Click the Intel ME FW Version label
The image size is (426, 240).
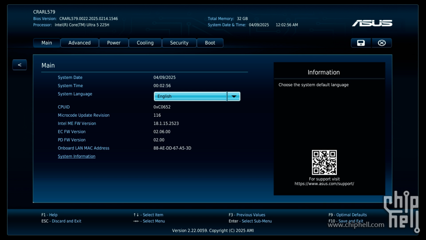click(x=77, y=124)
